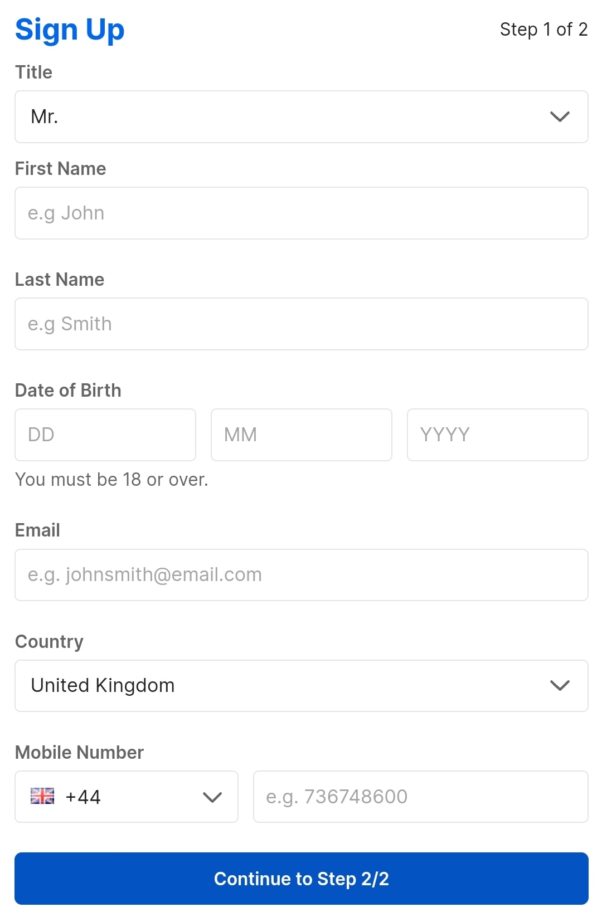
Task: Open the +44 country code dropdown
Action: 127,797
